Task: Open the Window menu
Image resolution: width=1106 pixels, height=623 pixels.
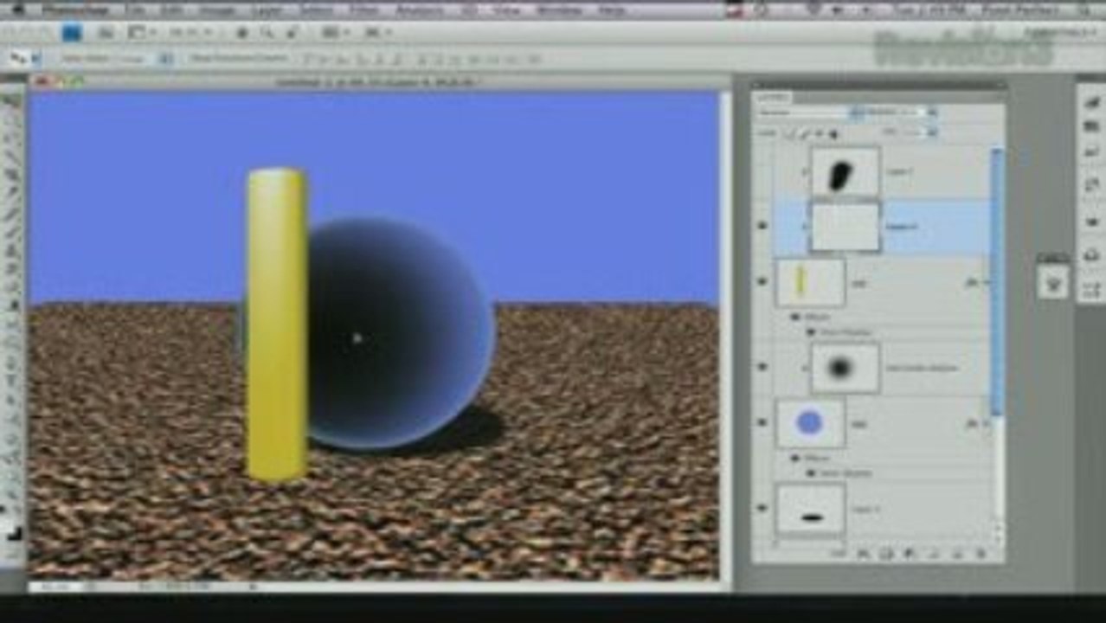Action: pyautogui.click(x=560, y=10)
